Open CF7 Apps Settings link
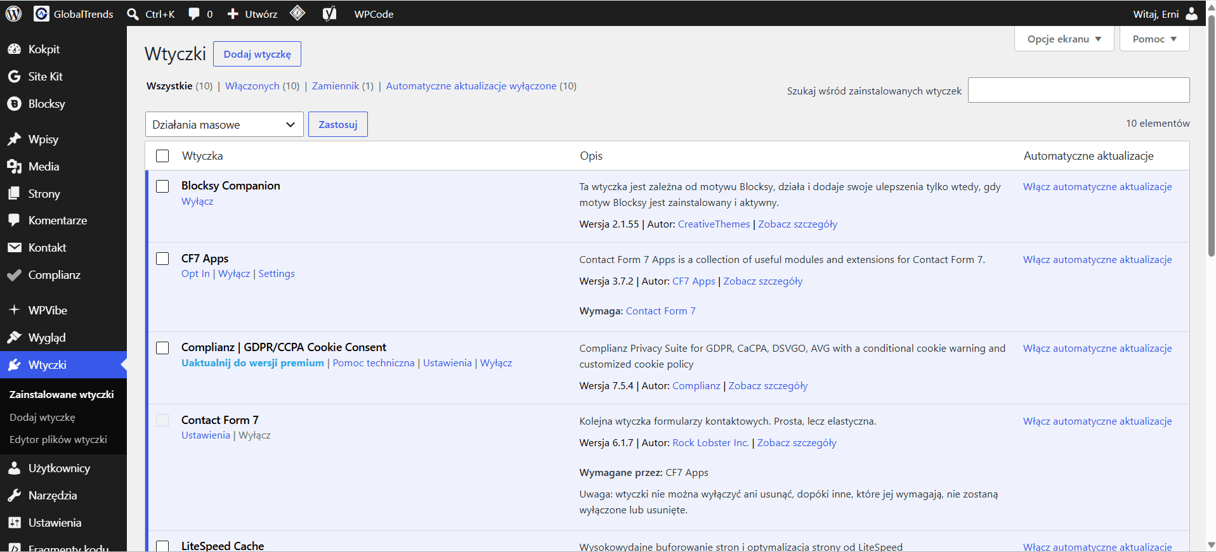1216x552 pixels. (x=277, y=273)
